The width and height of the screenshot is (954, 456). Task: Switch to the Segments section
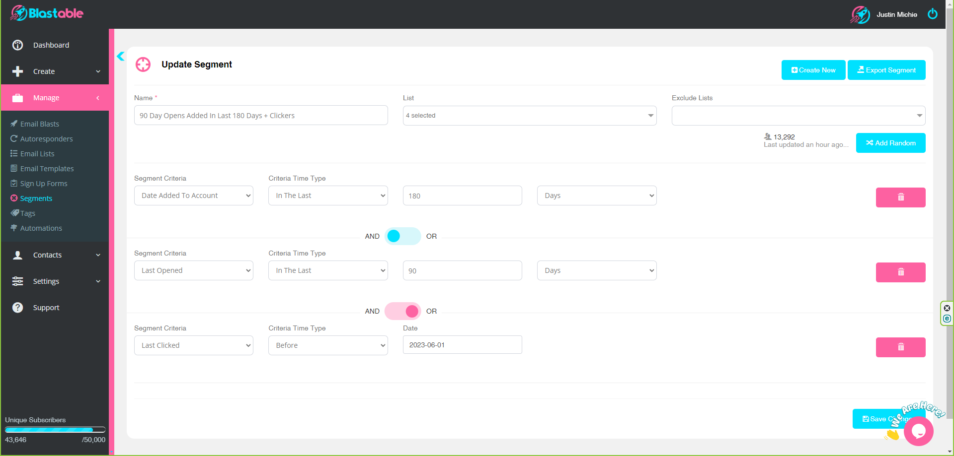36,198
